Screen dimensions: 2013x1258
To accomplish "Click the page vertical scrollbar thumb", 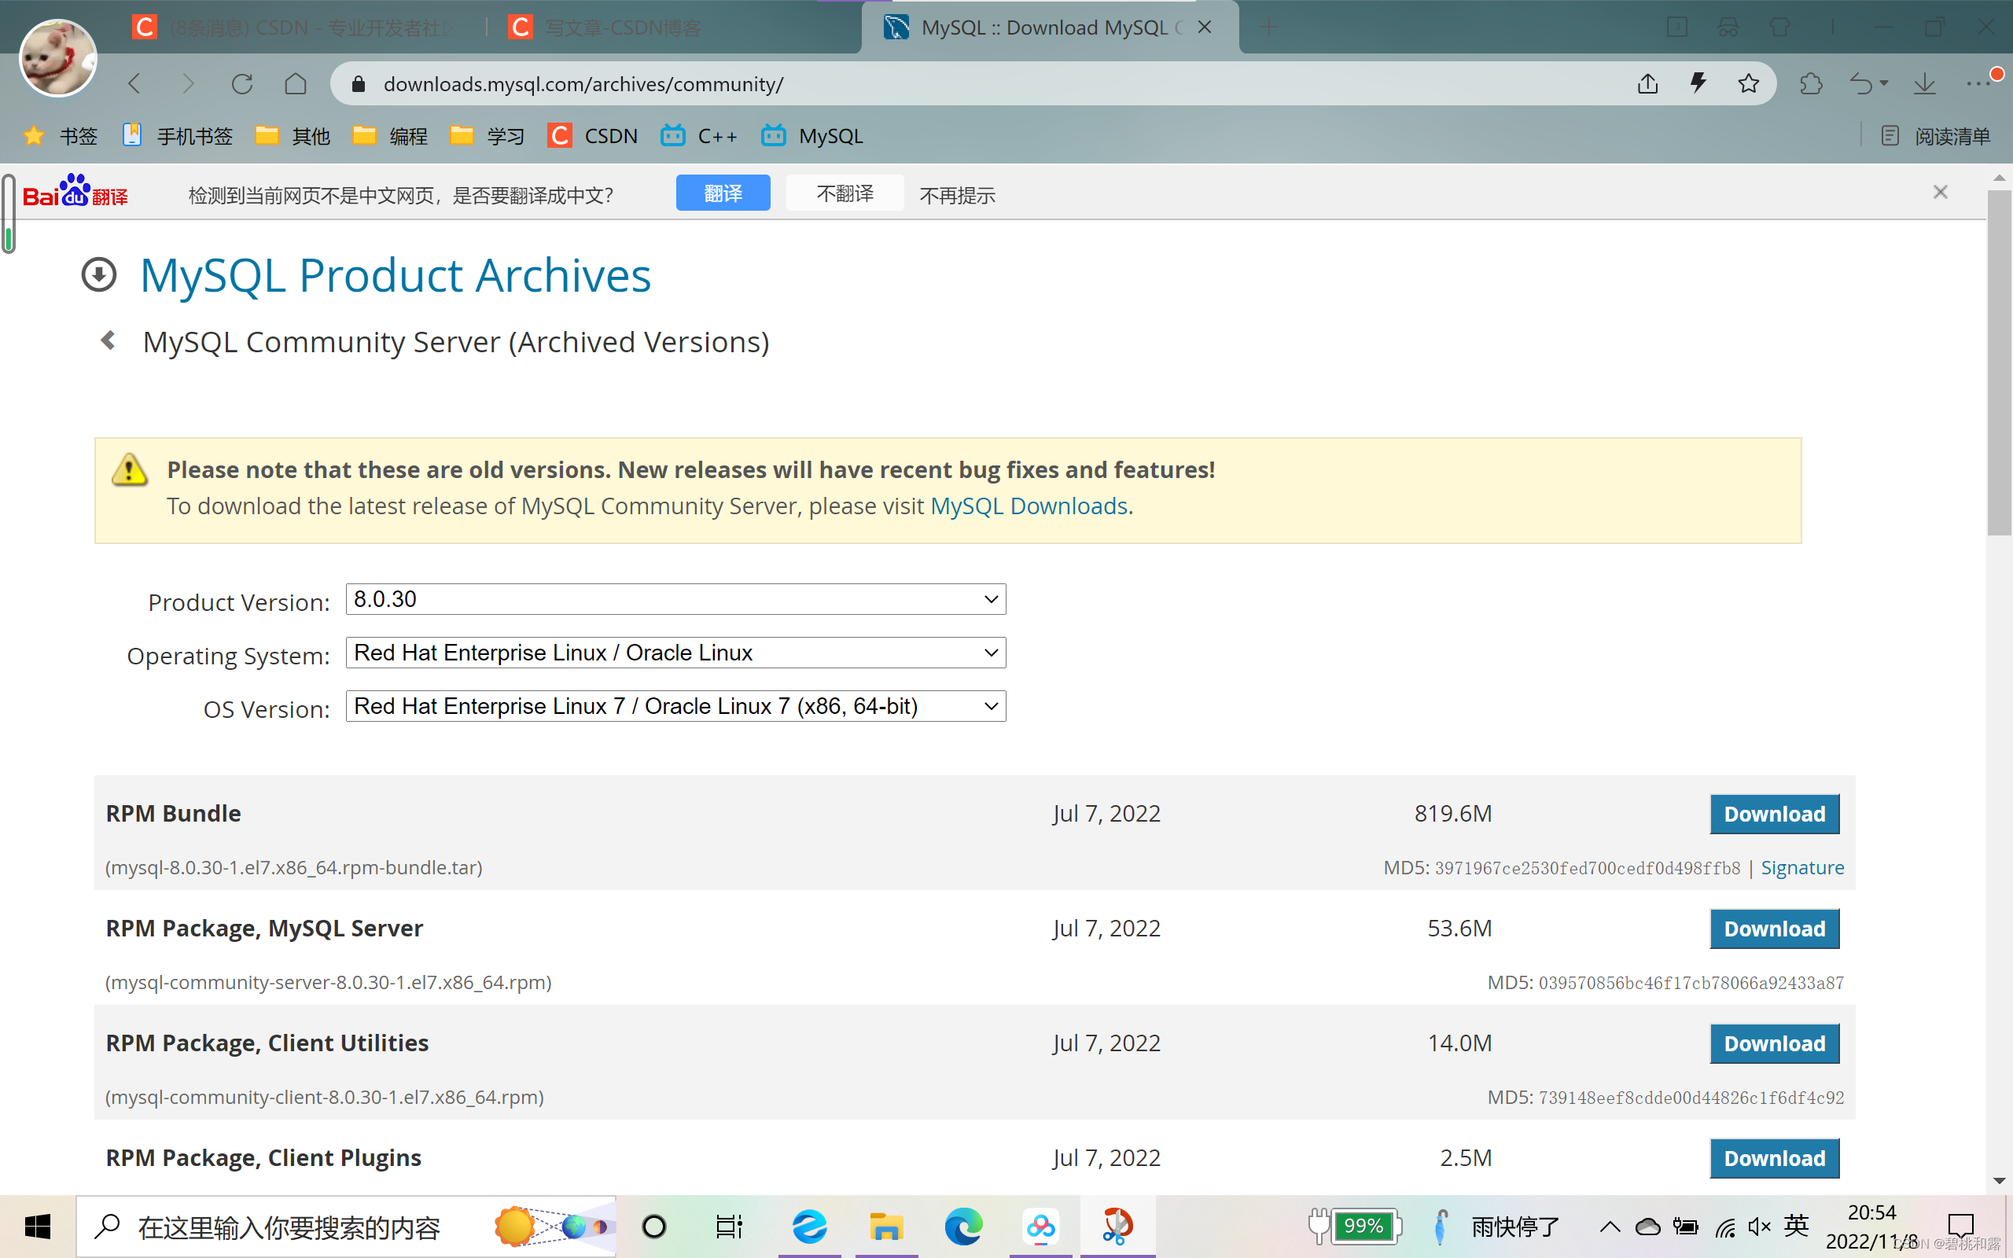I will coord(1999,362).
